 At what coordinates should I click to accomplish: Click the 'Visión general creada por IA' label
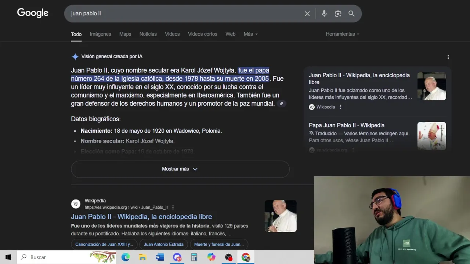[112, 56]
